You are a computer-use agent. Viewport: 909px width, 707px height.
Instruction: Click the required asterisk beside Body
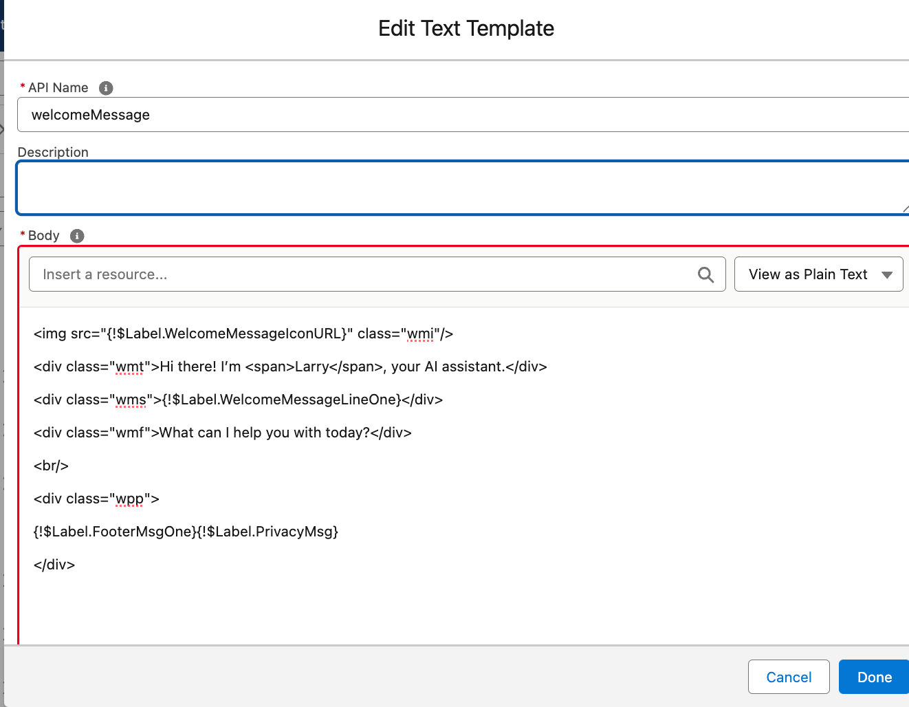23,235
